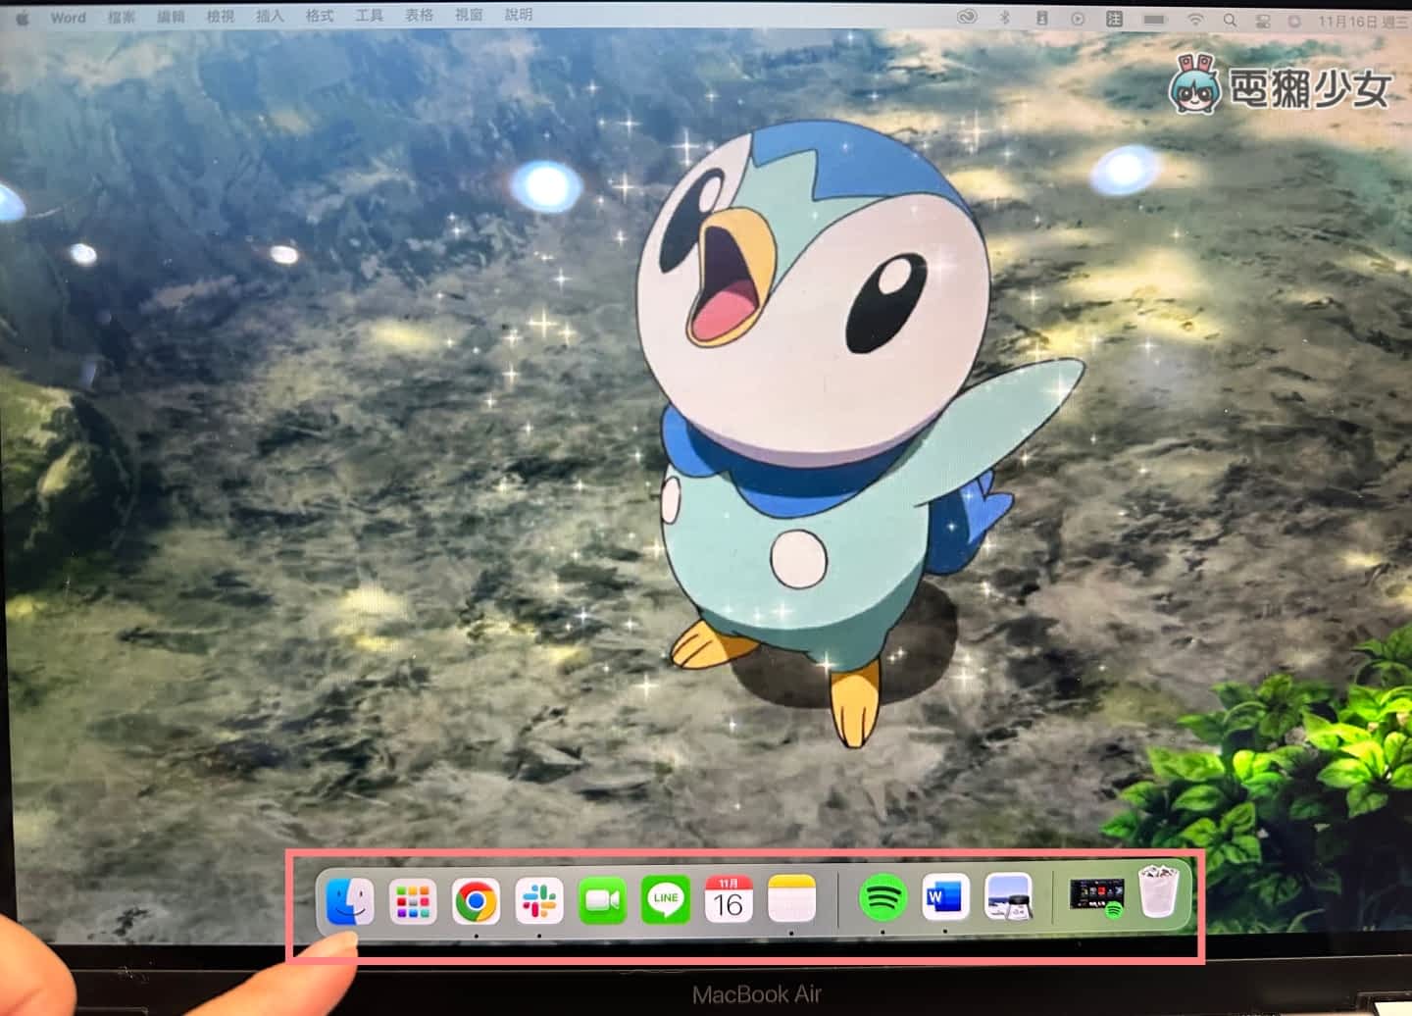Open the Word application menu
This screenshot has height=1016, width=1412.
point(68,18)
